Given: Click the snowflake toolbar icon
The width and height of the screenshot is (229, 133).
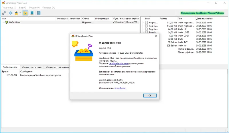Looking at the screenshot, I should pyautogui.click(x=11, y=13).
